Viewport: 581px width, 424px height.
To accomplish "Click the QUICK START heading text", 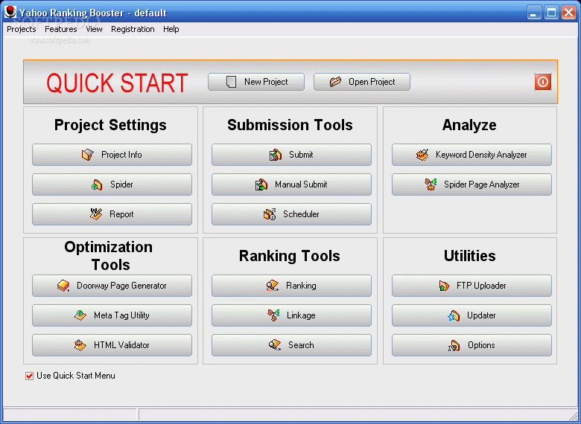I will point(117,83).
